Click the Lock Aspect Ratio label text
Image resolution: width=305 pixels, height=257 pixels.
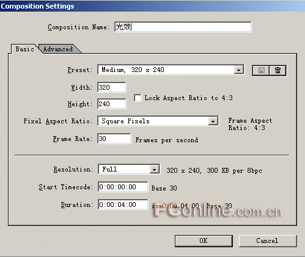(188, 98)
